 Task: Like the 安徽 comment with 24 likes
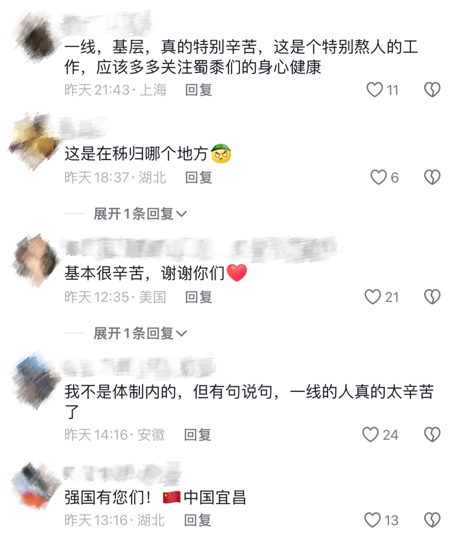pyautogui.click(x=370, y=434)
